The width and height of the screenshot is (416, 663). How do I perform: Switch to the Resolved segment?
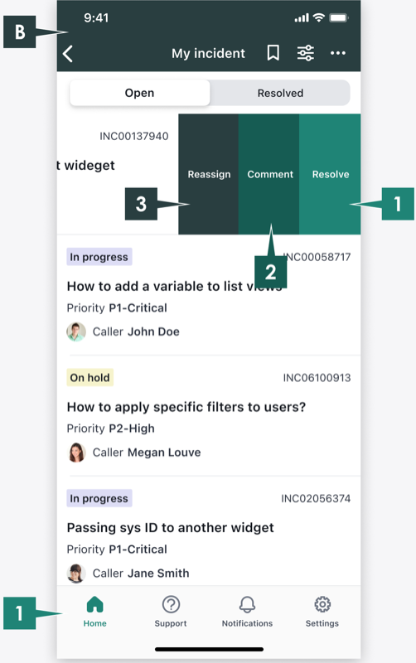pos(280,93)
